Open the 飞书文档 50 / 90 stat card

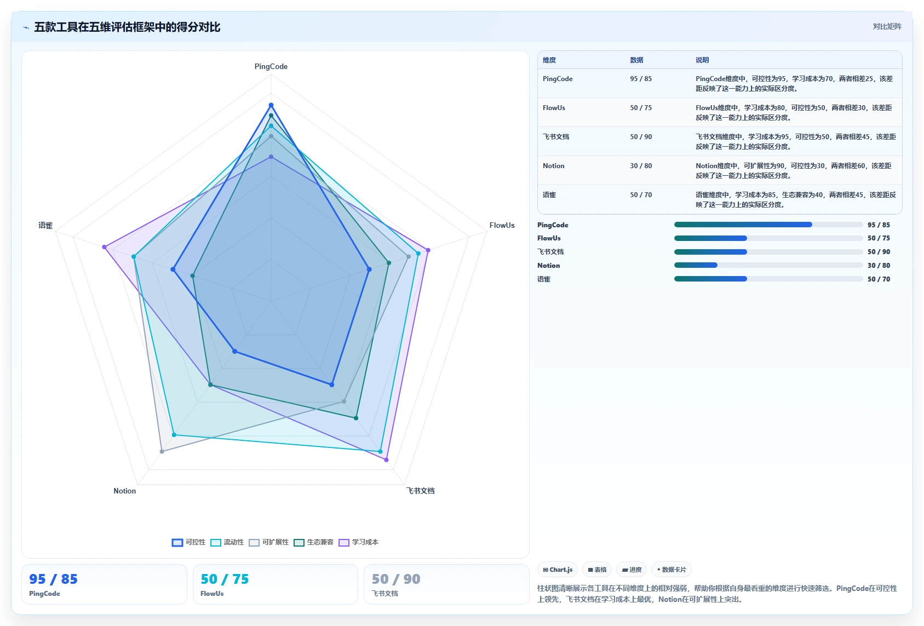(x=446, y=584)
